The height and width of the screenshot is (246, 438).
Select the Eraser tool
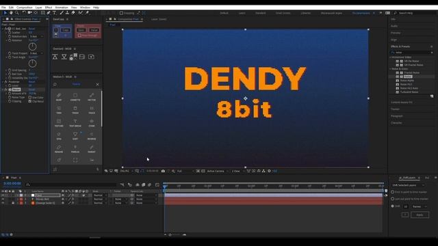point(73,13)
